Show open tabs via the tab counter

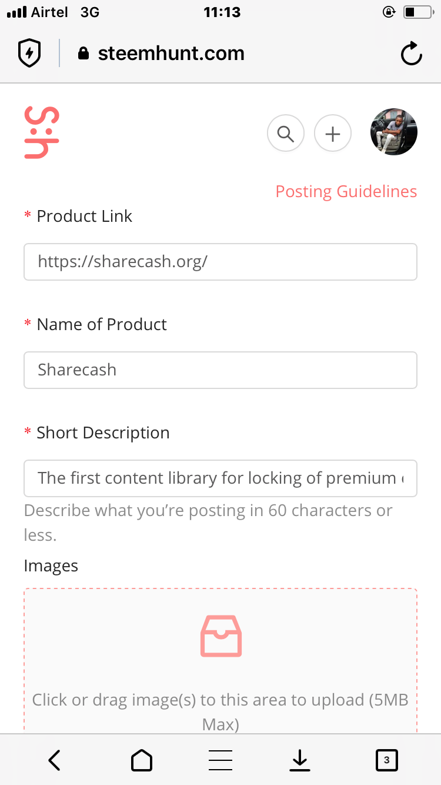pyautogui.click(x=386, y=760)
